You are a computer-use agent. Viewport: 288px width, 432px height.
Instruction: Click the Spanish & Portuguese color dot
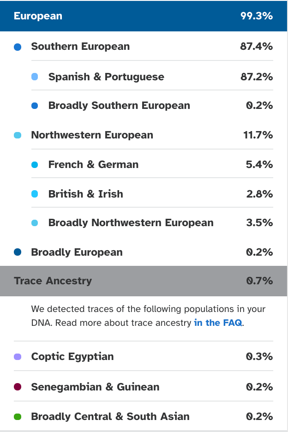(x=35, y=77)
